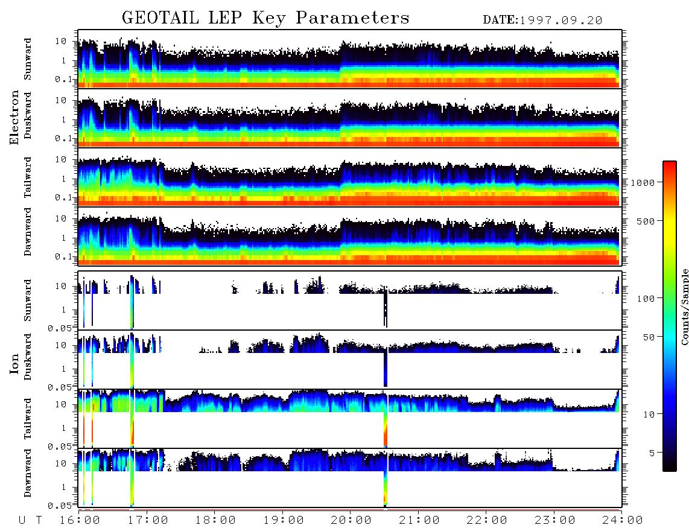Image resolution: width=689 pixels, height=531 pixels.
Task: Click the Electron Sunward spectrogram panel
Action: [x=350, y=59]
